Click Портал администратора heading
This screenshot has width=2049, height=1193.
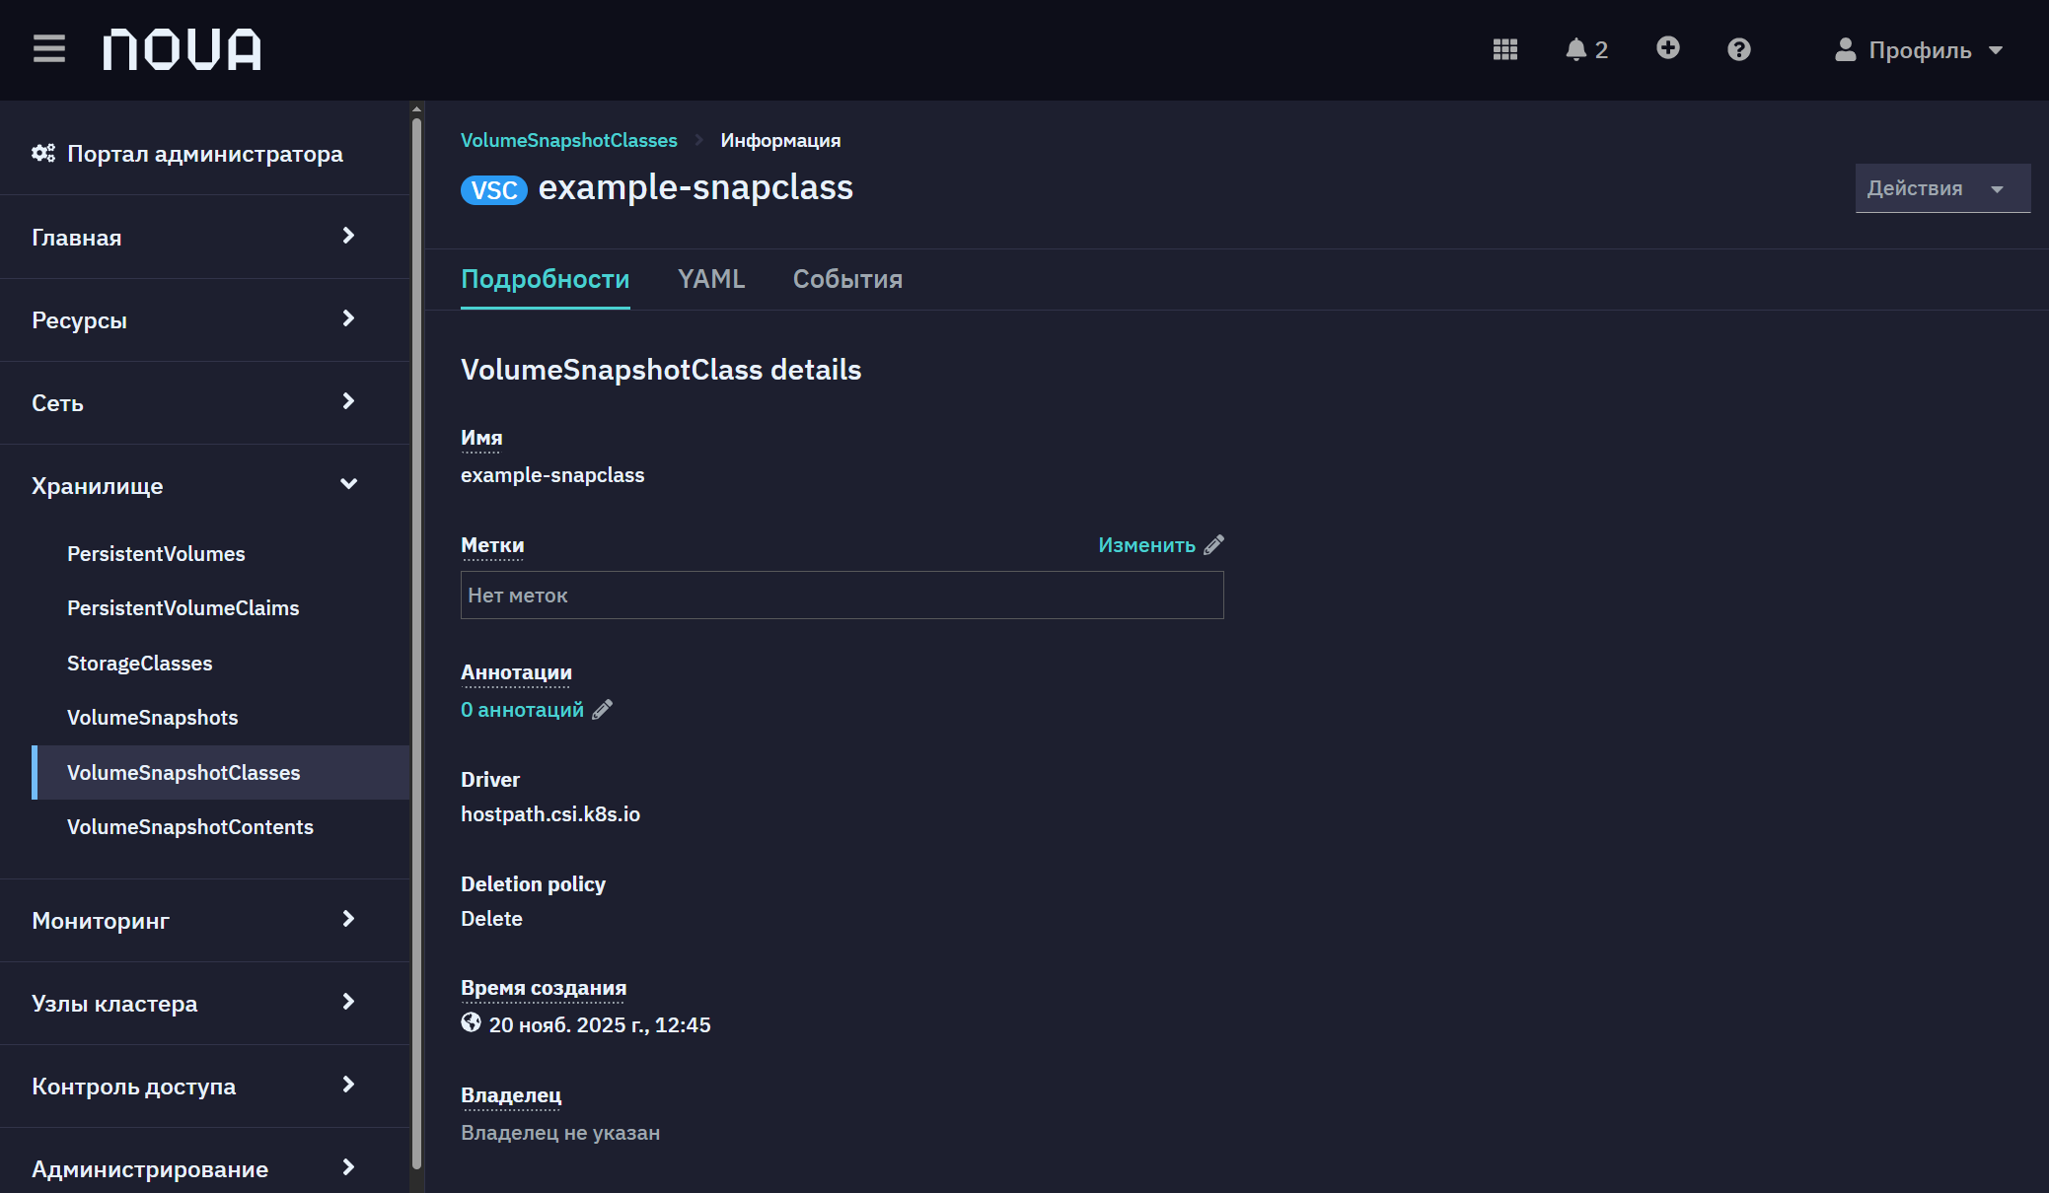tap(205, 153)
